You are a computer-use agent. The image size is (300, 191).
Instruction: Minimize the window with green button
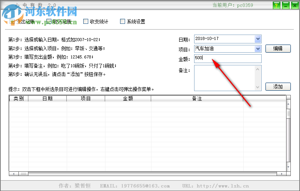coord(285,5)
